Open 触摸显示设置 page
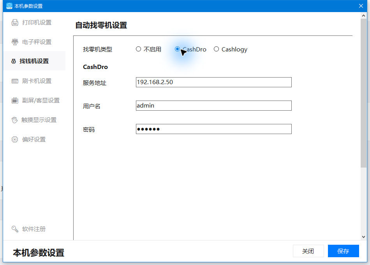 (x=34, y=120)
